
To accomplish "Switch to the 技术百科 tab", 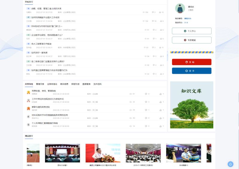I will point(97,84).
